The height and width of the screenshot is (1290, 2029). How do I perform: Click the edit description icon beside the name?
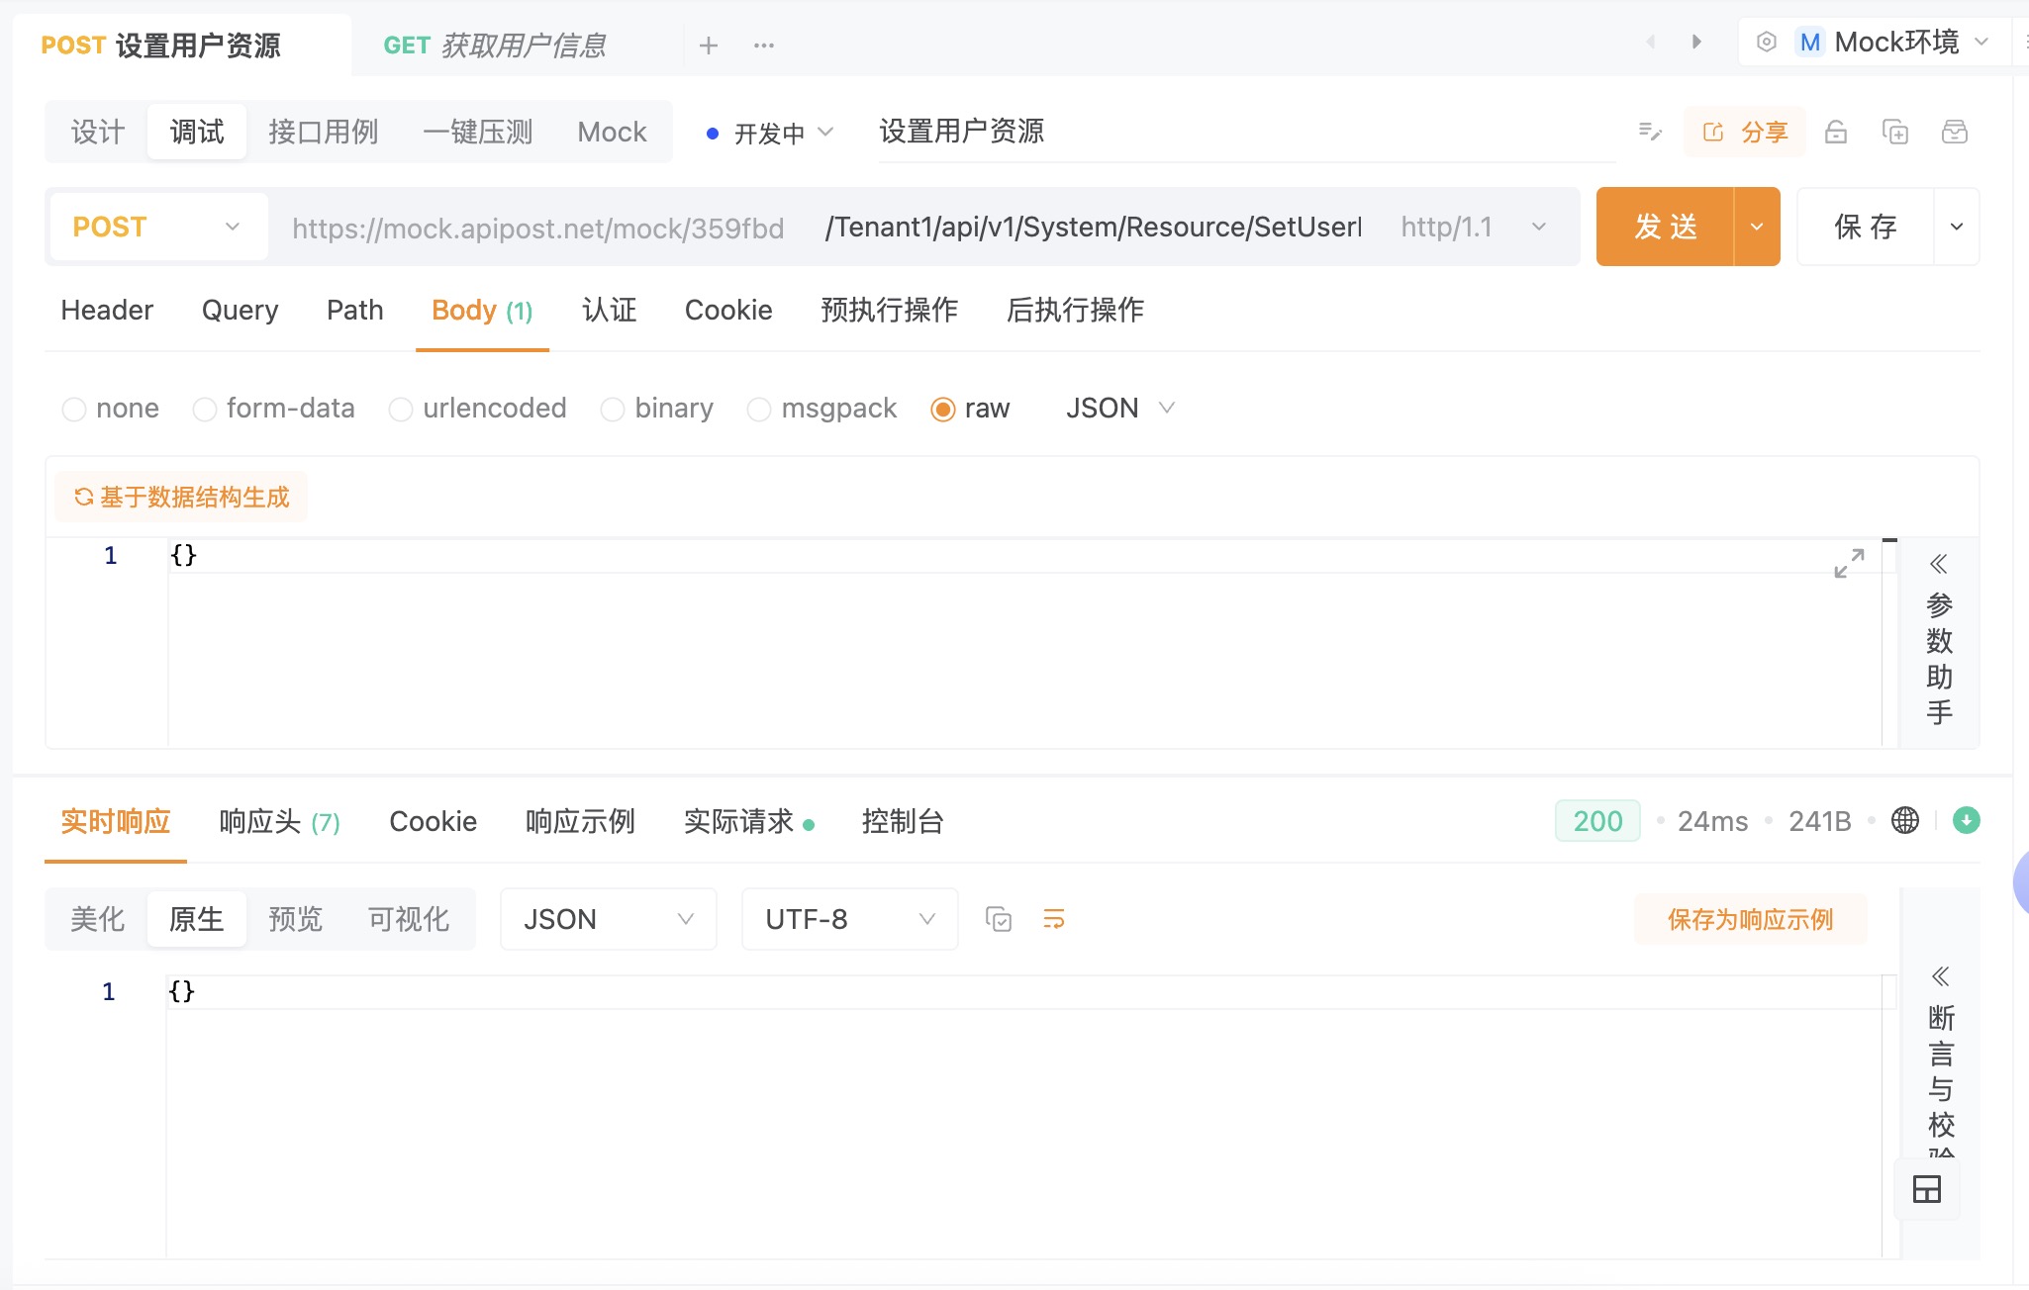pyautogui.click(x=1650, y=132)
